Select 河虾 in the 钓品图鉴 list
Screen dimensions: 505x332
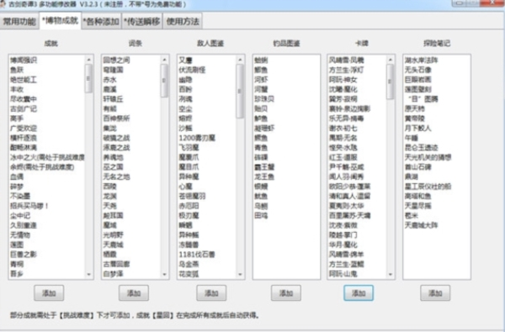click(261, 80)
